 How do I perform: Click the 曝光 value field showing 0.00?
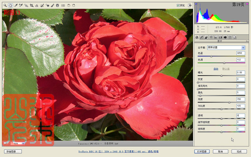pos(241,72)
